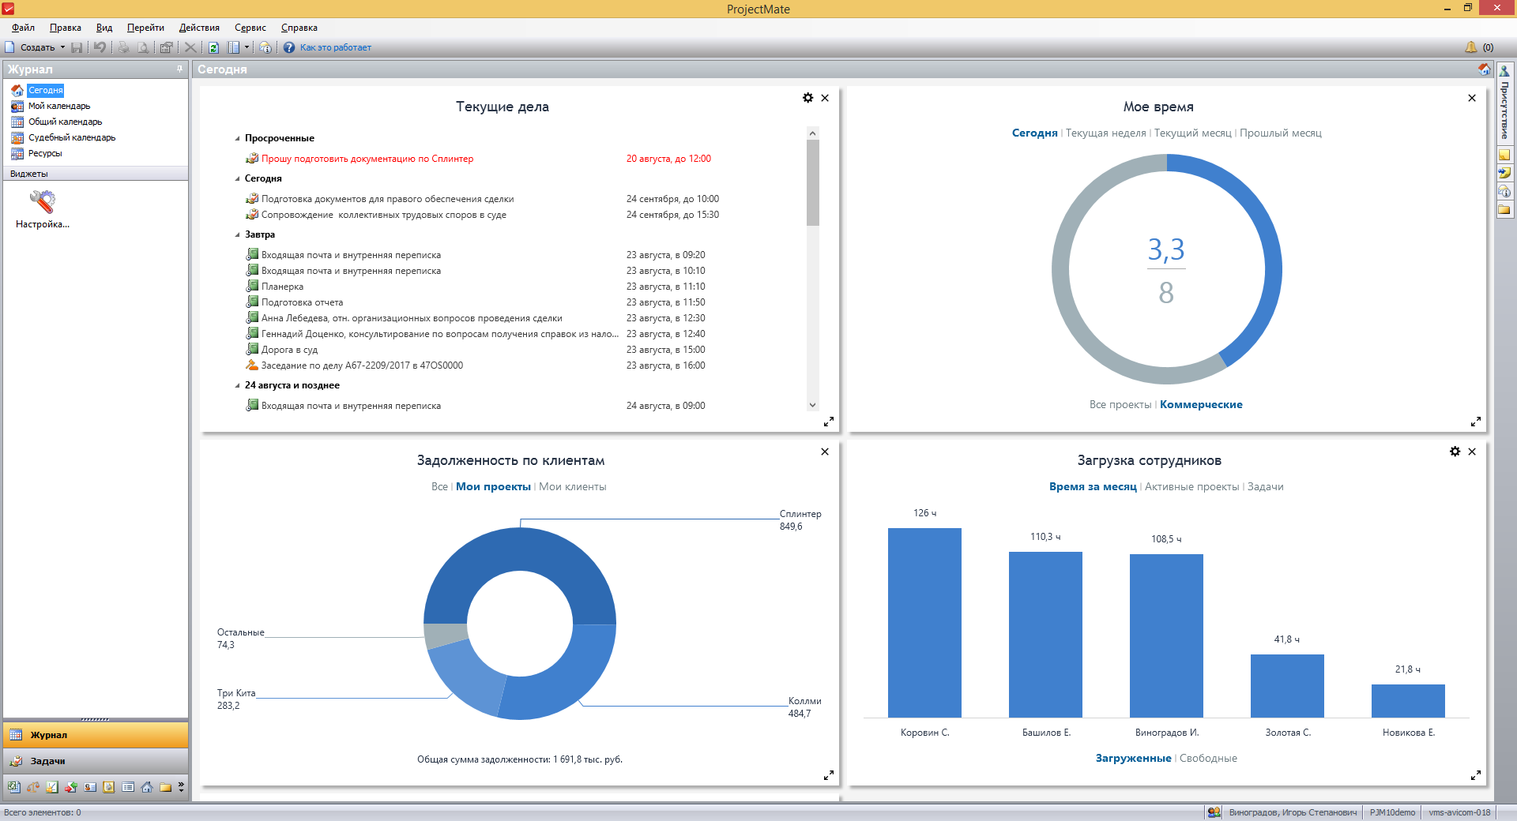Open Заседание по делу А67-2209/2017 entry
Screen dimensions: 1517x821
362,366
